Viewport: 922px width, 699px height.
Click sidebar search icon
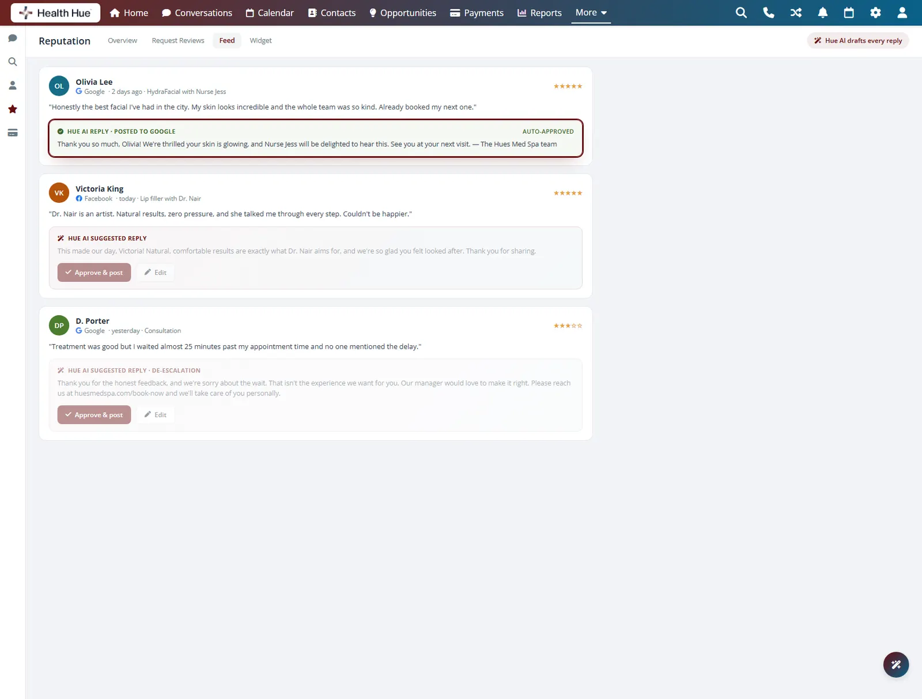tap(13, 62)
